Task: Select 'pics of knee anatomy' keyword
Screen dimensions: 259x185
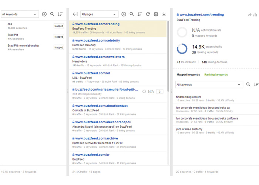Action: click(x=216, y=131)
